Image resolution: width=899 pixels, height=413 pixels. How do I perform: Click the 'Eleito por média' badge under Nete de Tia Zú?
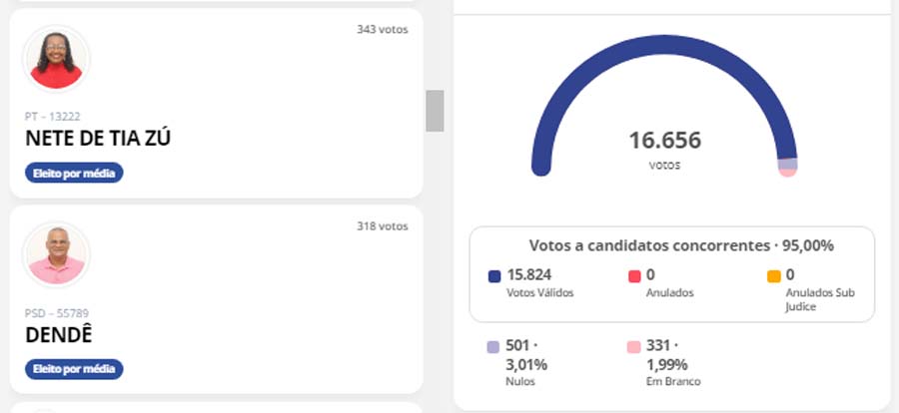[74, 174]
